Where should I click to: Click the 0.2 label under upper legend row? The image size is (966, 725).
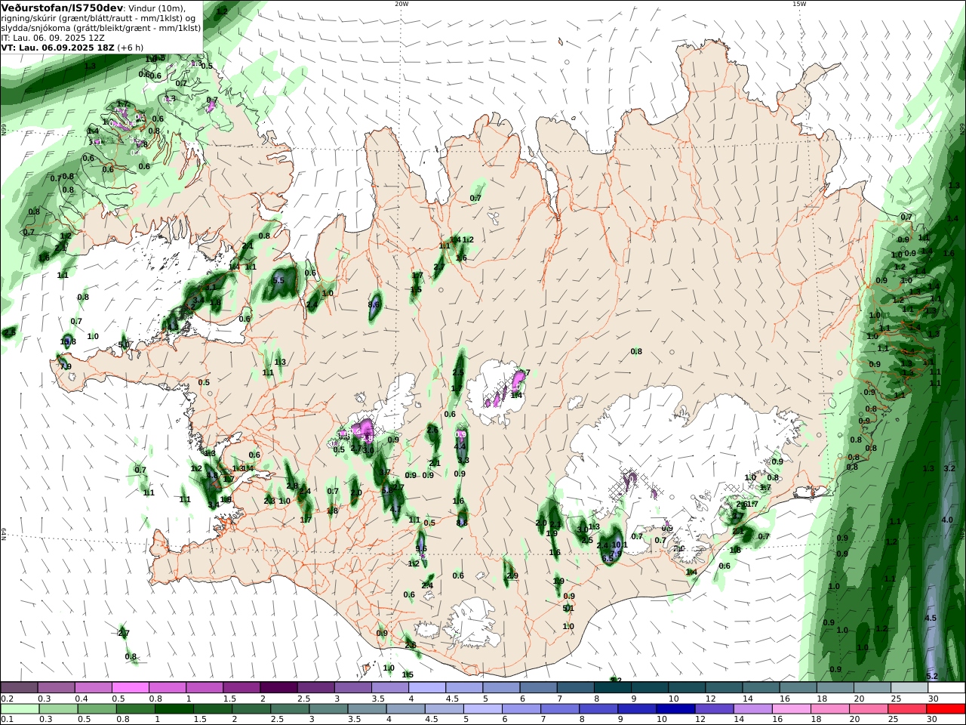point(7,699)
